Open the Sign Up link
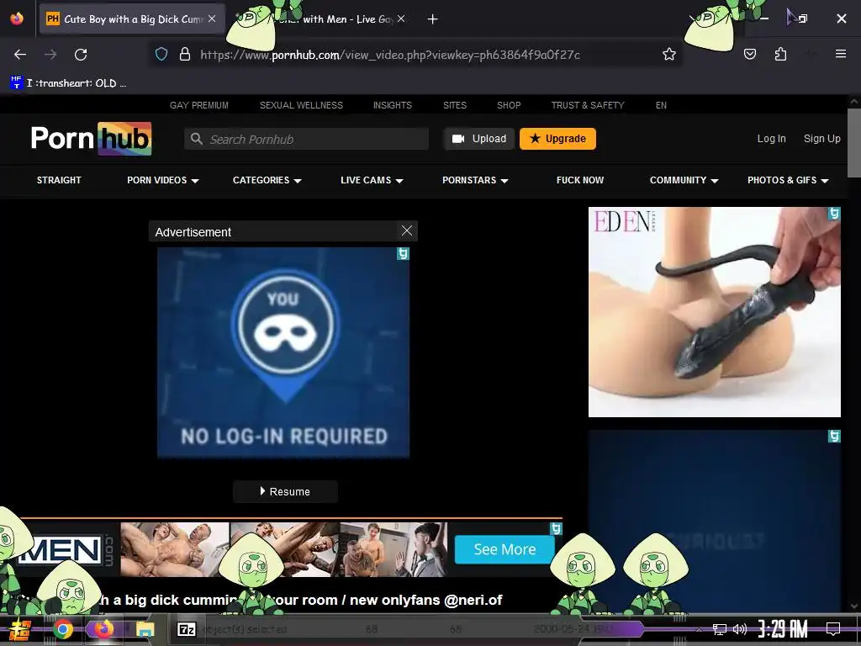Image resolution: width=861 pixels, height=646 pixels. [822, 139]
